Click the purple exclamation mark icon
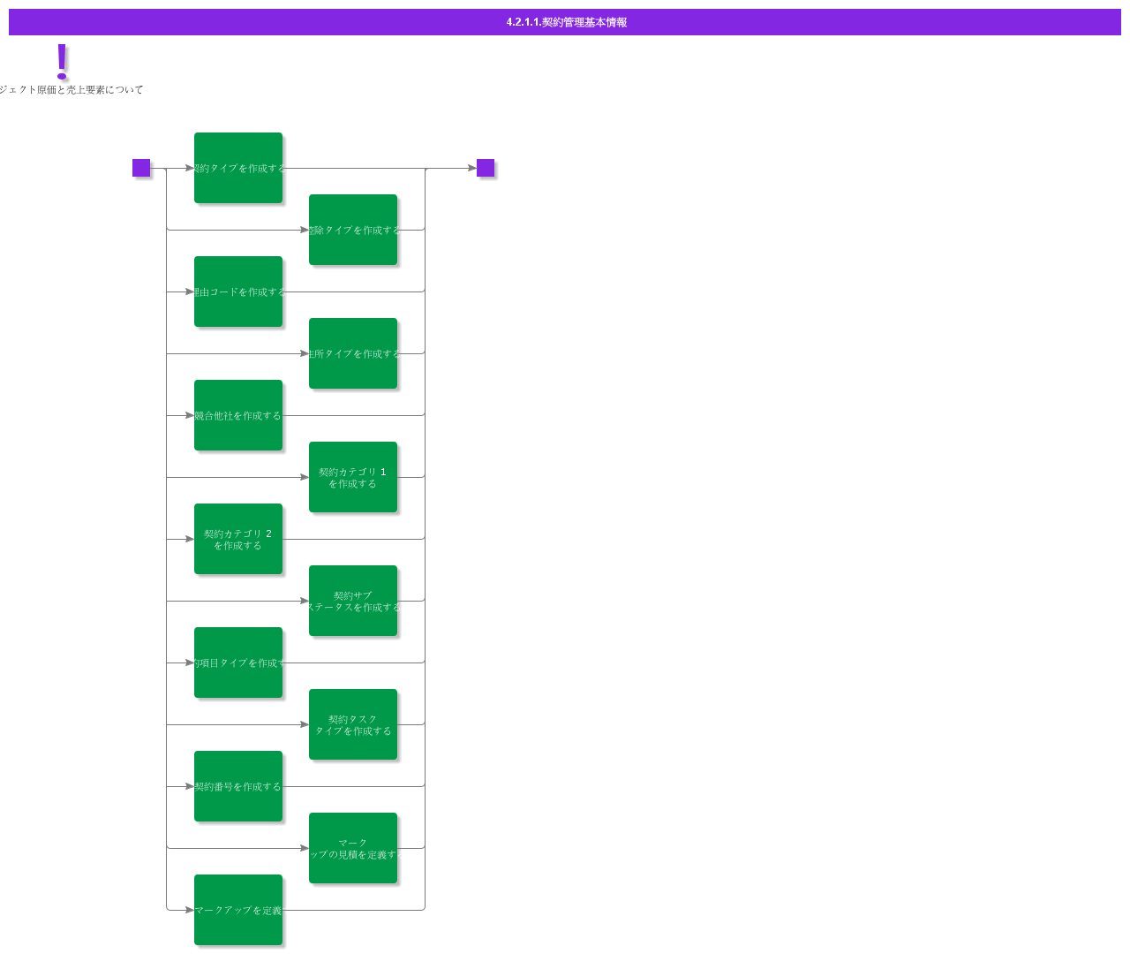This screenshot has width=1130, height=954. click(x=62, y=62)
